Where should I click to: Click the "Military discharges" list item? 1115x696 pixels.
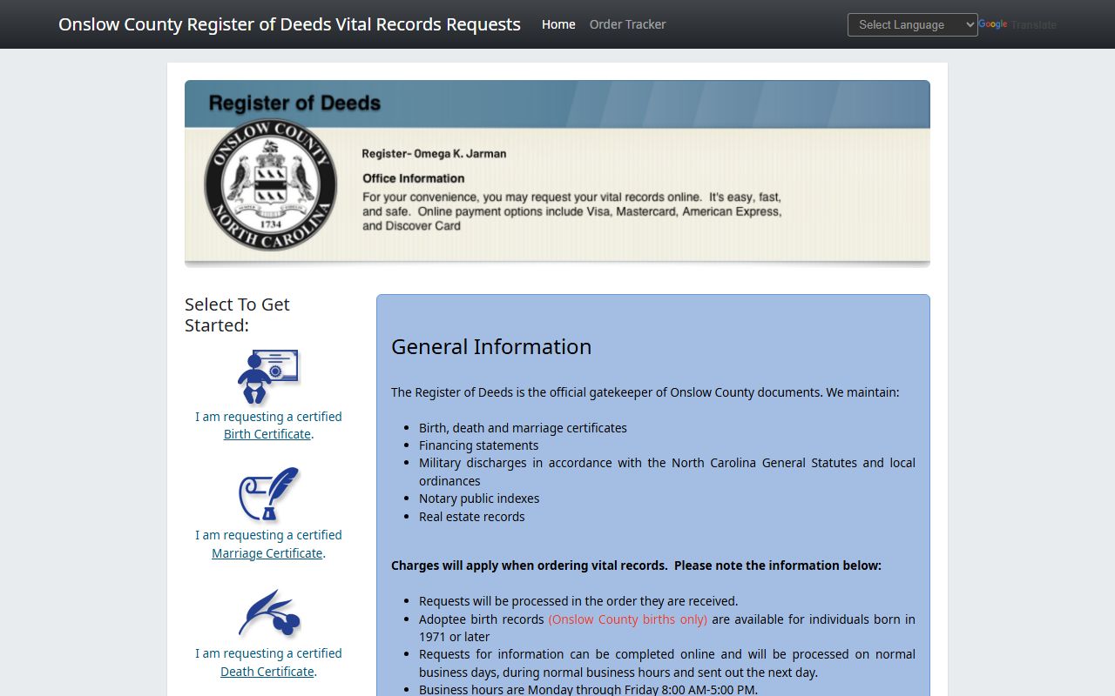[667, 472]
